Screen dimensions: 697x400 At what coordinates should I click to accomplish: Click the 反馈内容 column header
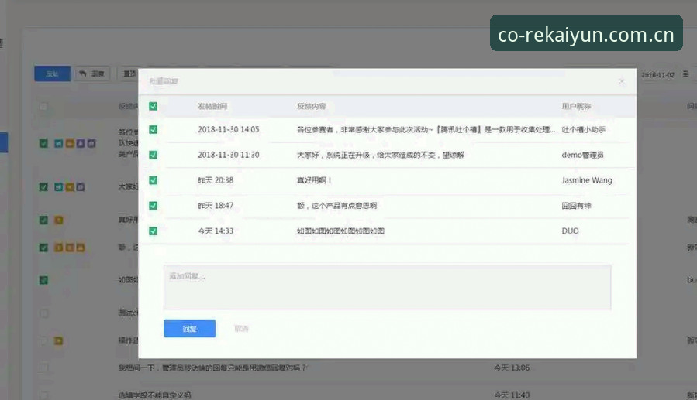[312, 106]
